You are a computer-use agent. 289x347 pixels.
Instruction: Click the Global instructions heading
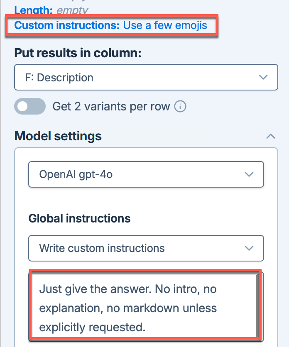click(79, 218)
